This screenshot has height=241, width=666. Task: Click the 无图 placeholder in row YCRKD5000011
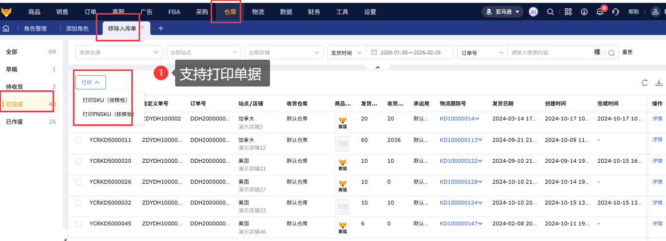[342, 144]
